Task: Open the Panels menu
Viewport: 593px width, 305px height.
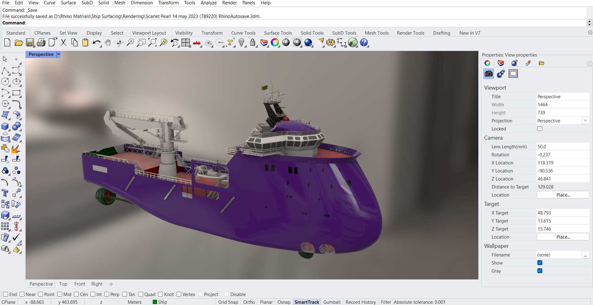Action: point(249,3)
